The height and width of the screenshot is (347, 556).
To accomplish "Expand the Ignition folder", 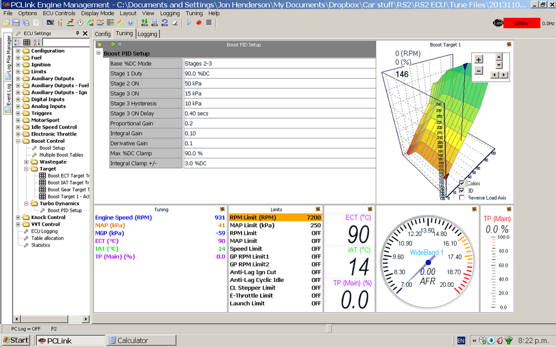I will point(18,65).
